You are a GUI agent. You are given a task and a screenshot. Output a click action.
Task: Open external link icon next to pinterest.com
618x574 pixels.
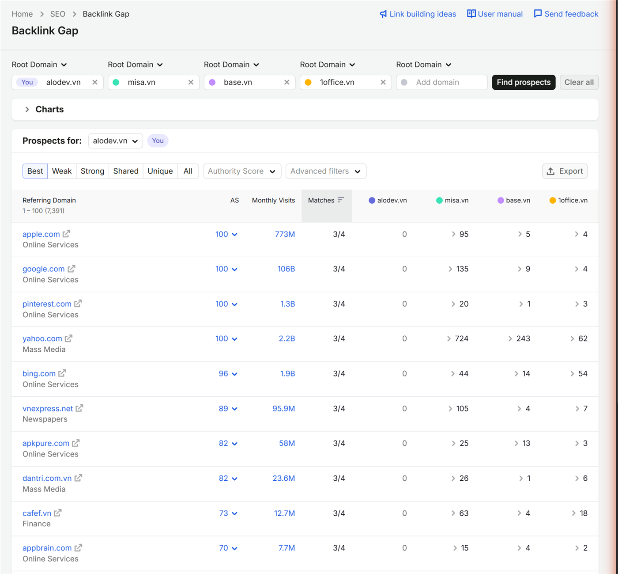pyautogui.click(x=78, y=304)
